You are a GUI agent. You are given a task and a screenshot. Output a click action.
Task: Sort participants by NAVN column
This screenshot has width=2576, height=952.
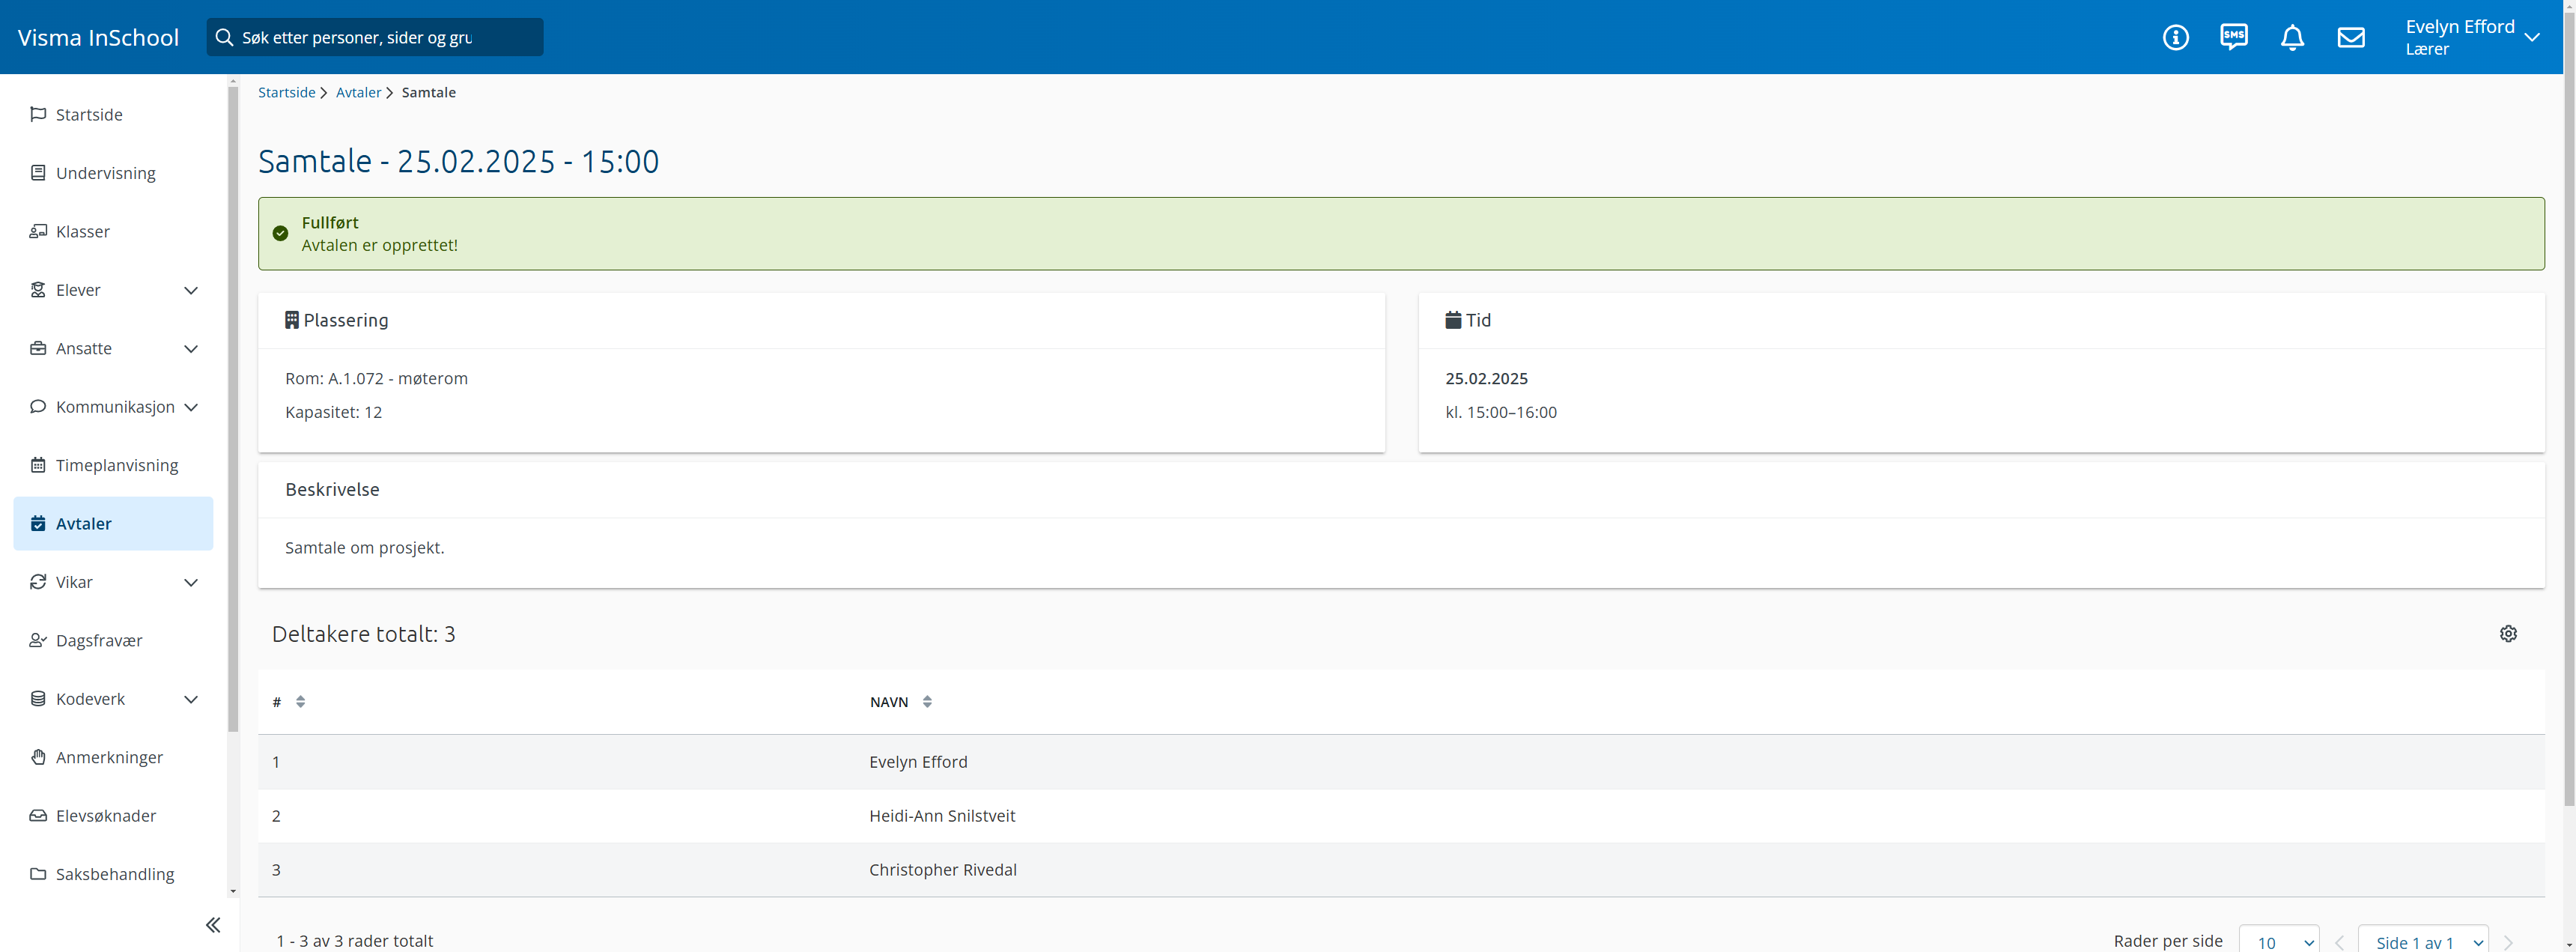click(x=927, y=702)
